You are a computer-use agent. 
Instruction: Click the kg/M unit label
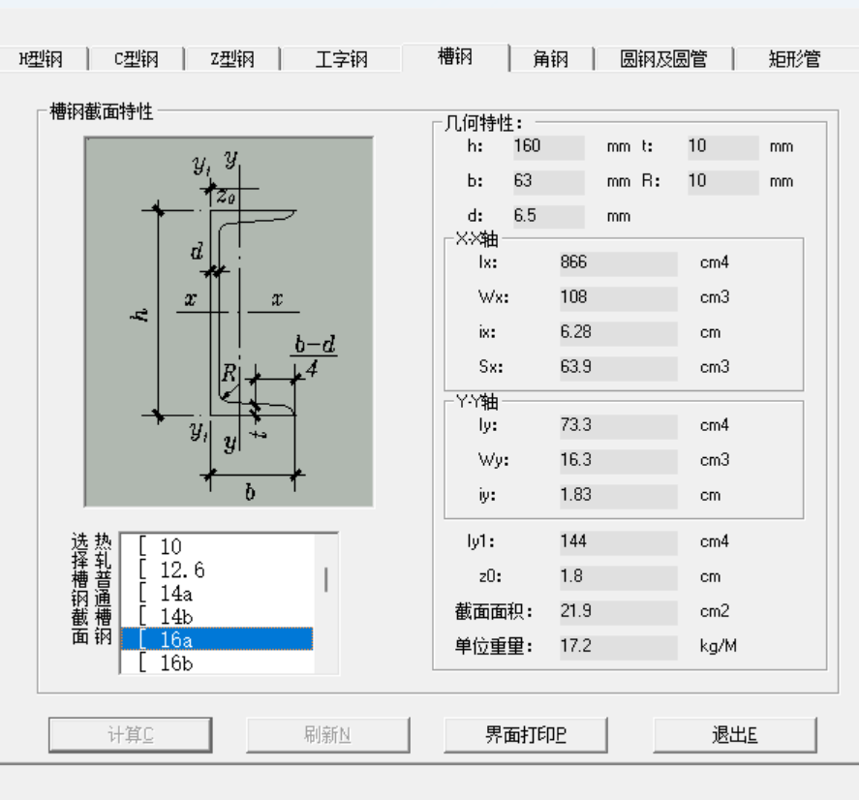coord(718,646)
